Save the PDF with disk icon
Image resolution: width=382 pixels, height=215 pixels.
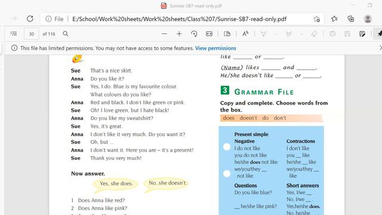(x=347, y=34)
